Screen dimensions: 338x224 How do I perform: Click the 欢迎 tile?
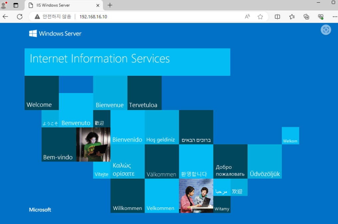coord(239,187)
